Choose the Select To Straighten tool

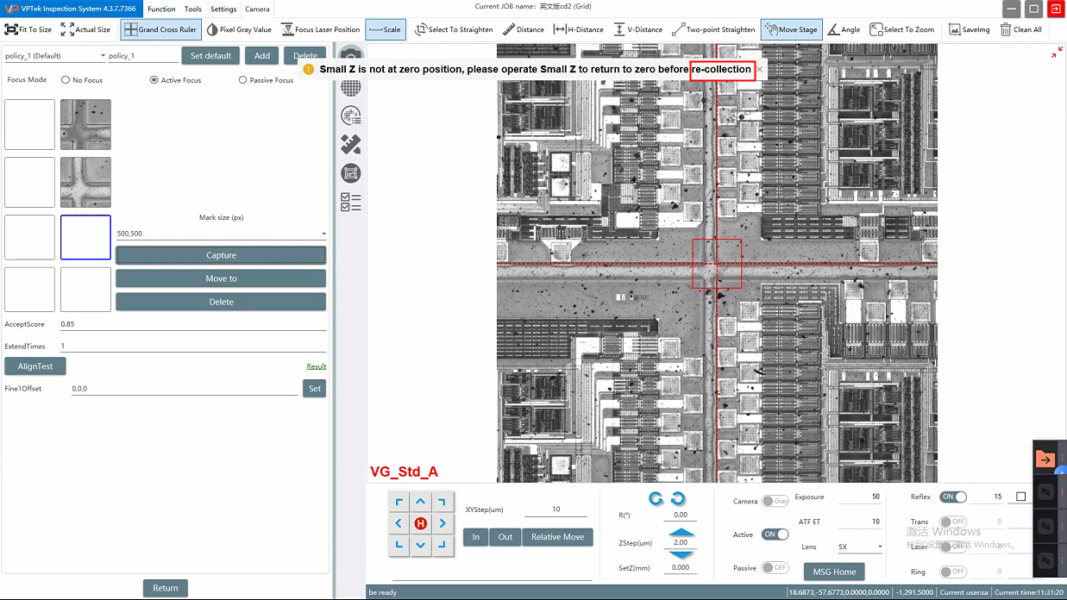tap(454, 29)
